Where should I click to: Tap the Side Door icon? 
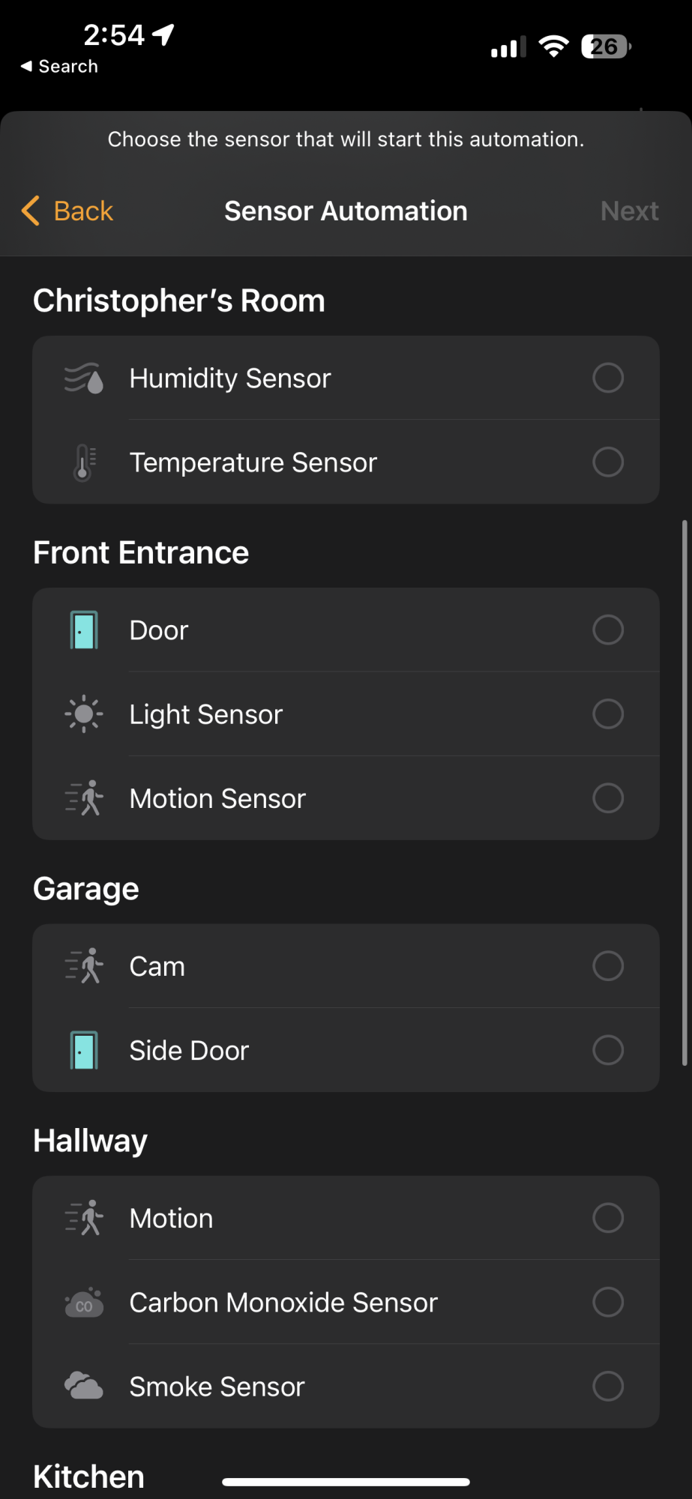click(x=84, y=1050)
